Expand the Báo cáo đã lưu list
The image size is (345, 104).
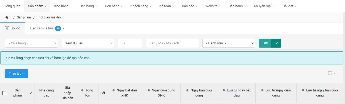47,28
